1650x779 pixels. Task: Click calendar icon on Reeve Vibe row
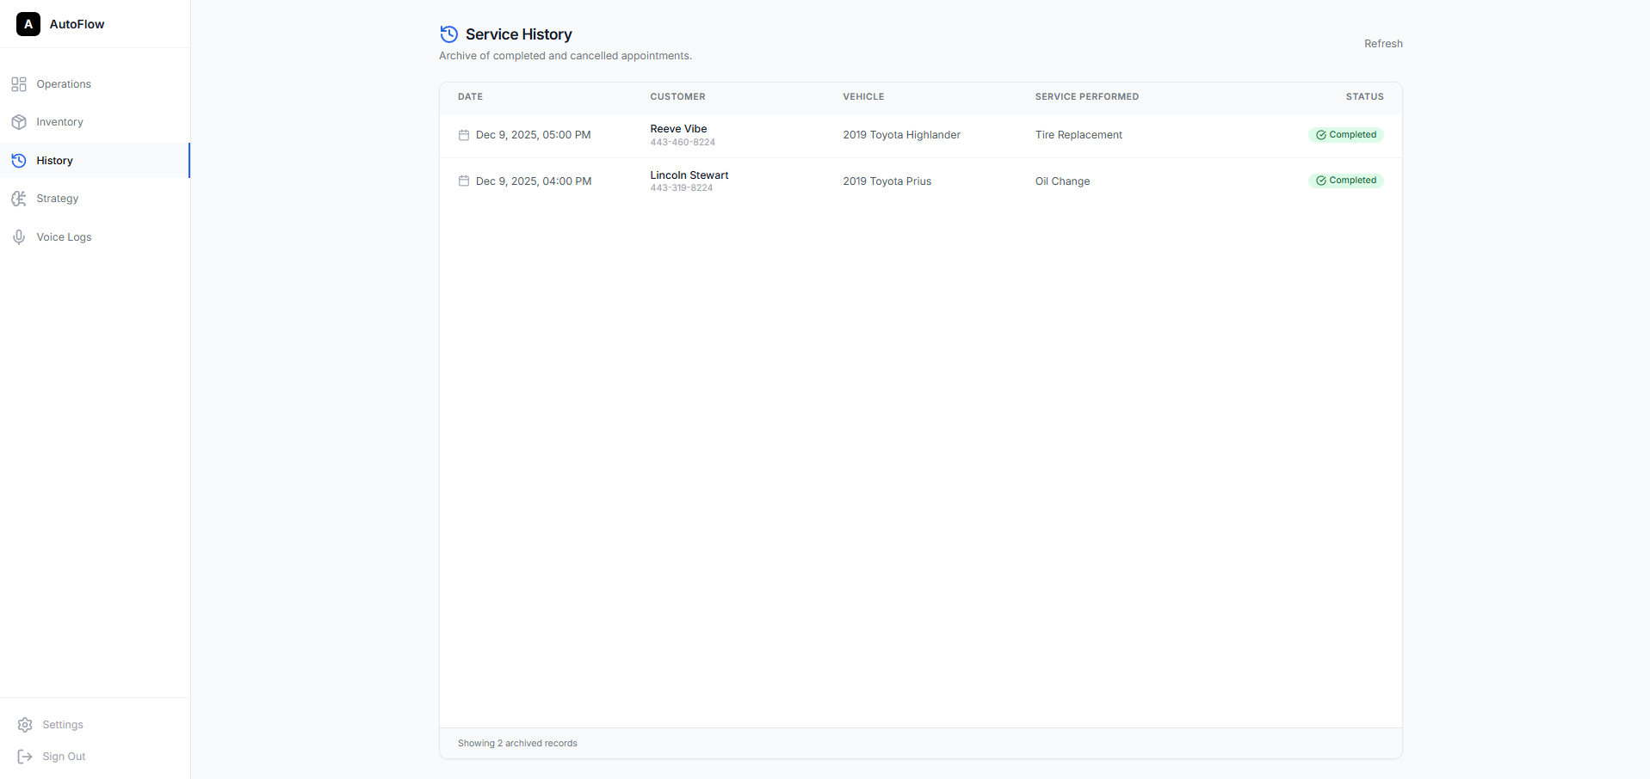pos(464,135)
